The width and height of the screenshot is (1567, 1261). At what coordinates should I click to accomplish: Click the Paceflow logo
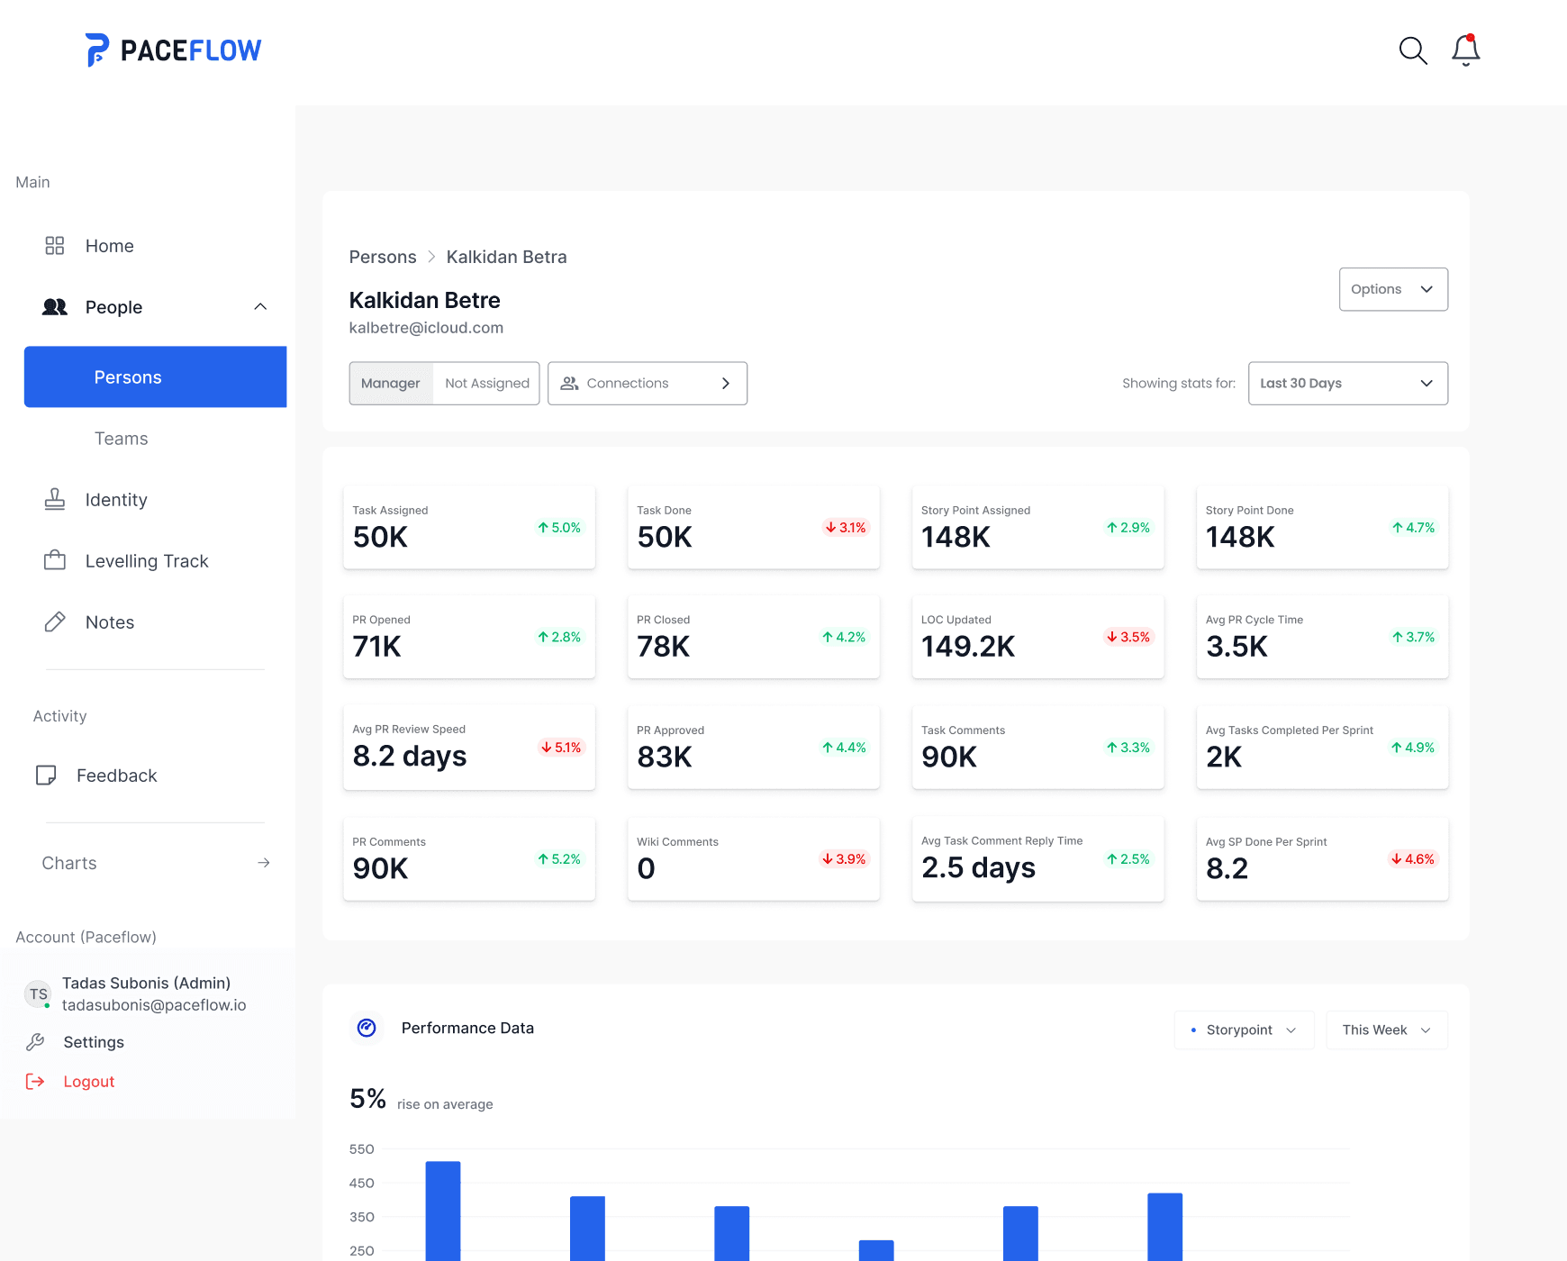tap(174, 50)
